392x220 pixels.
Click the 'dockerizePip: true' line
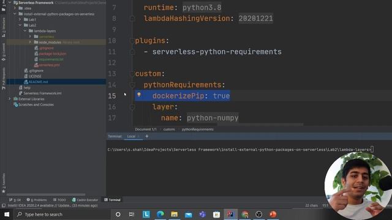pyautogui.click(x=191, y=96)
